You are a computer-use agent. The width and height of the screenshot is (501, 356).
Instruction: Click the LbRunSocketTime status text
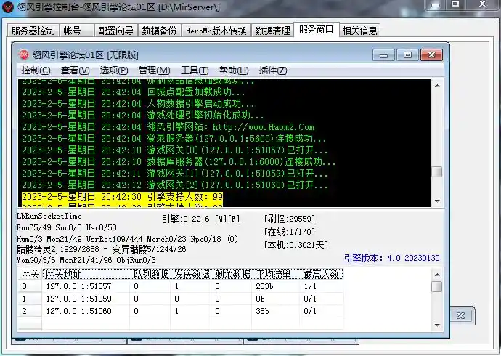tap(49, 216)
